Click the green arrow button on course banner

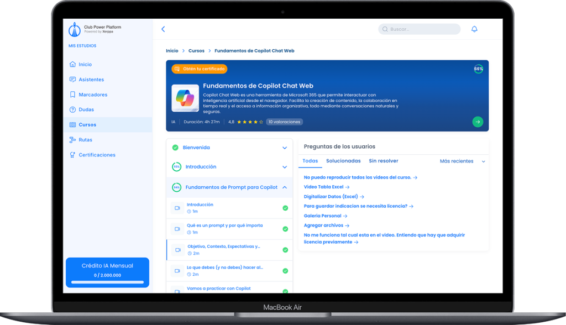478,122
